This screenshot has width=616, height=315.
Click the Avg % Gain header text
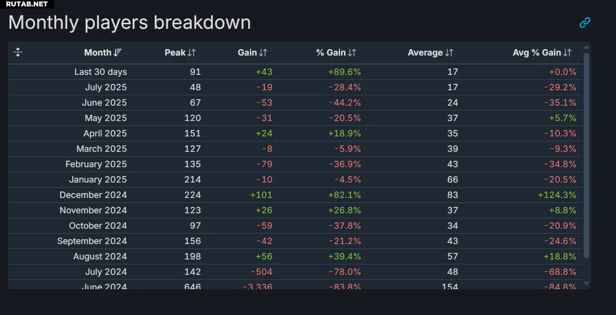537,53
